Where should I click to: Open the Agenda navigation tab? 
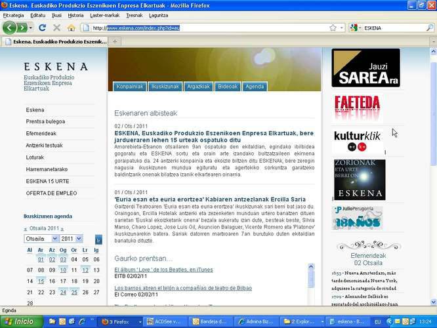[255, 87]
